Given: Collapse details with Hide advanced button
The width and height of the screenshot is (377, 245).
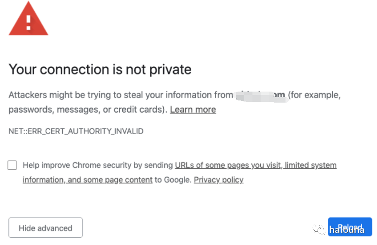Looking at the screenshot, I should [45, 228].
